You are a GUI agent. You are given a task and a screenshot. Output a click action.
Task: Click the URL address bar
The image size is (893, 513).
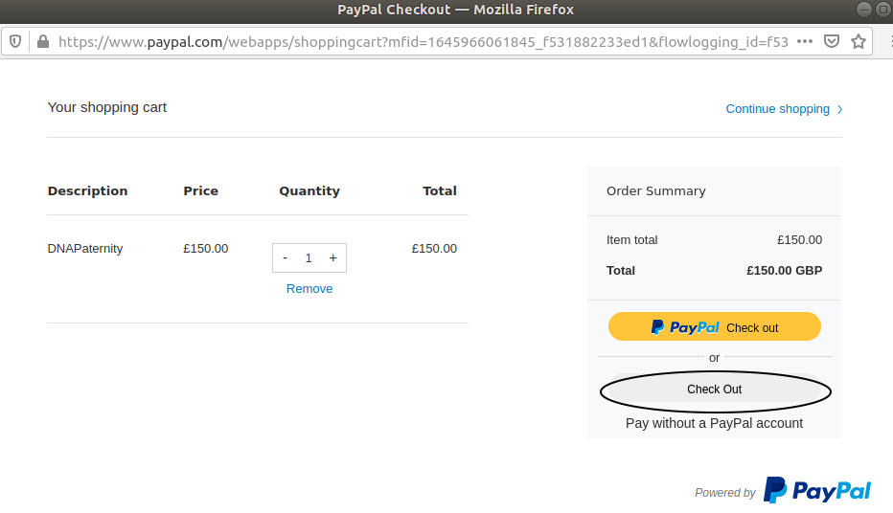pos(424,41)
